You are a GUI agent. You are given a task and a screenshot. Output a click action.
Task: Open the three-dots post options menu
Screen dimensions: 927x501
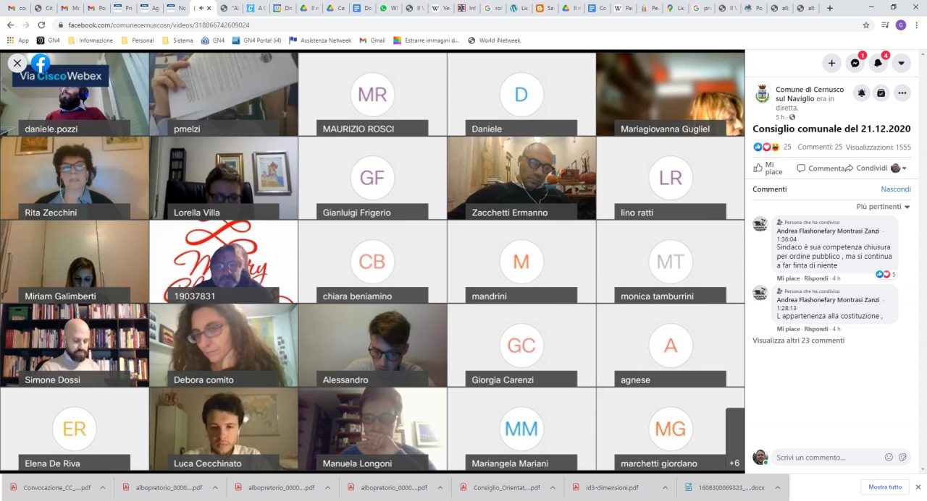coord(902,93)
